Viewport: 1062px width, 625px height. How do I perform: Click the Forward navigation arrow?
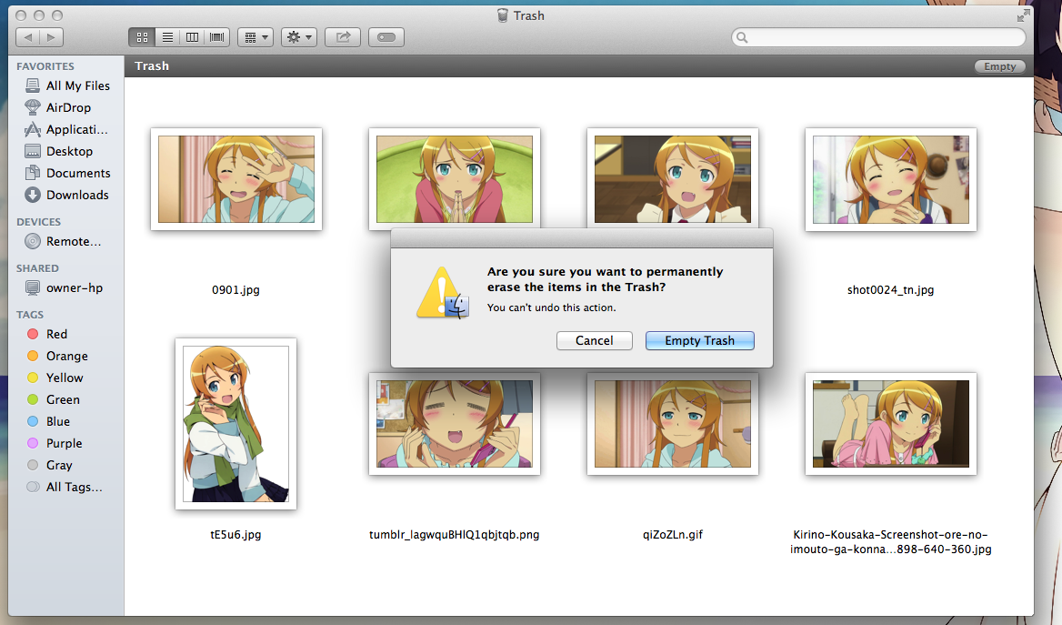[52, 37]
